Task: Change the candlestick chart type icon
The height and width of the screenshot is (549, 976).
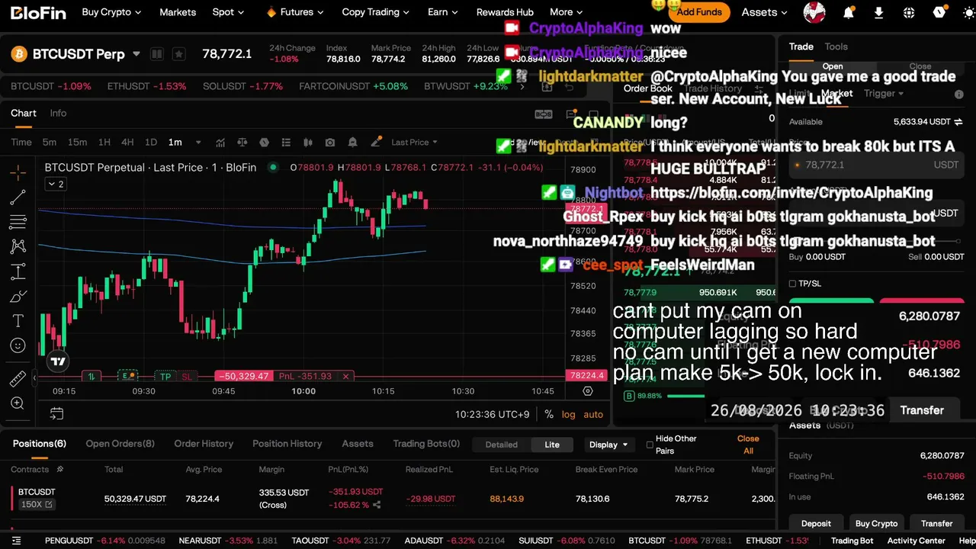Action: (308, 143)
